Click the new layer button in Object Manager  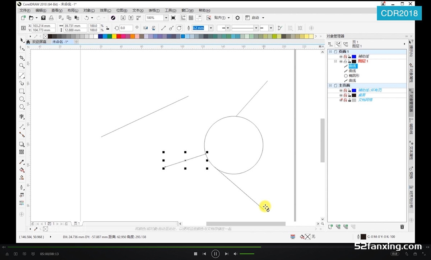click(x=330, y=227)
